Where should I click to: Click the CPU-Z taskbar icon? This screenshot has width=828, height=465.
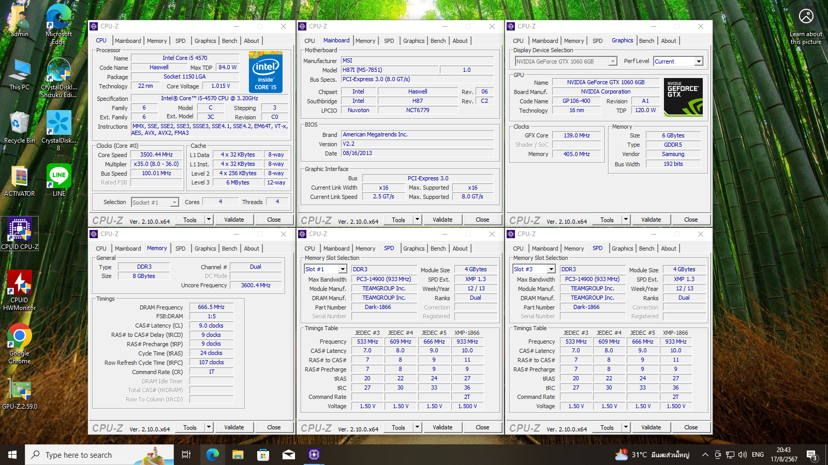(314, 455)
